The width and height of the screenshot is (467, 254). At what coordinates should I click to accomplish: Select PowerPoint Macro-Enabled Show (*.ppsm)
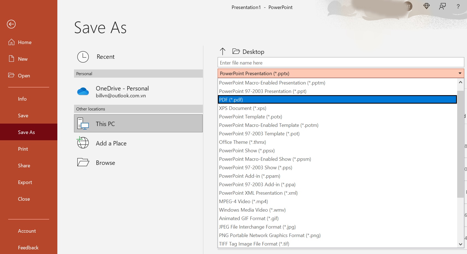337,159
